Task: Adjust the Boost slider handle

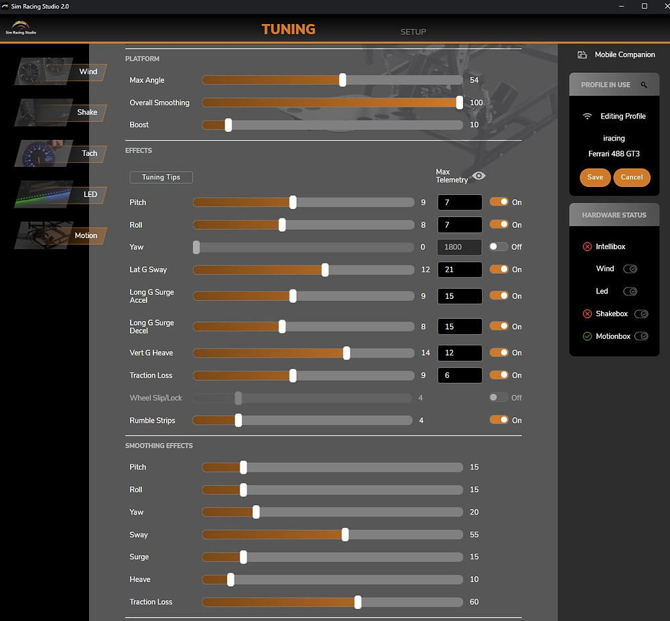Action: [x=228, y=125]
